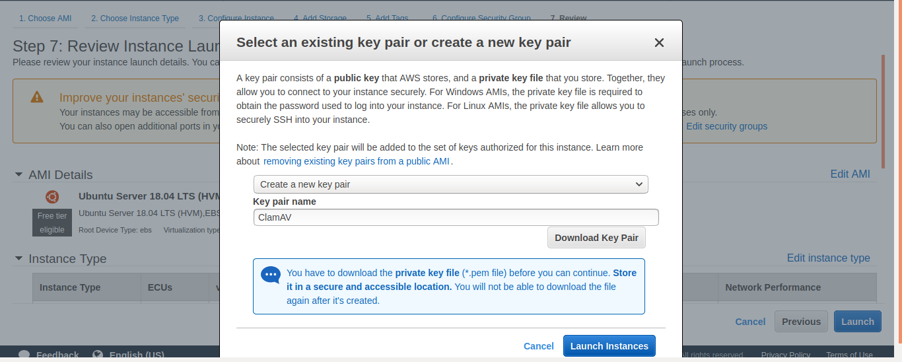The image size is (902, 362).
Task: Click the orange warning triangle icon
Action: 37,97
